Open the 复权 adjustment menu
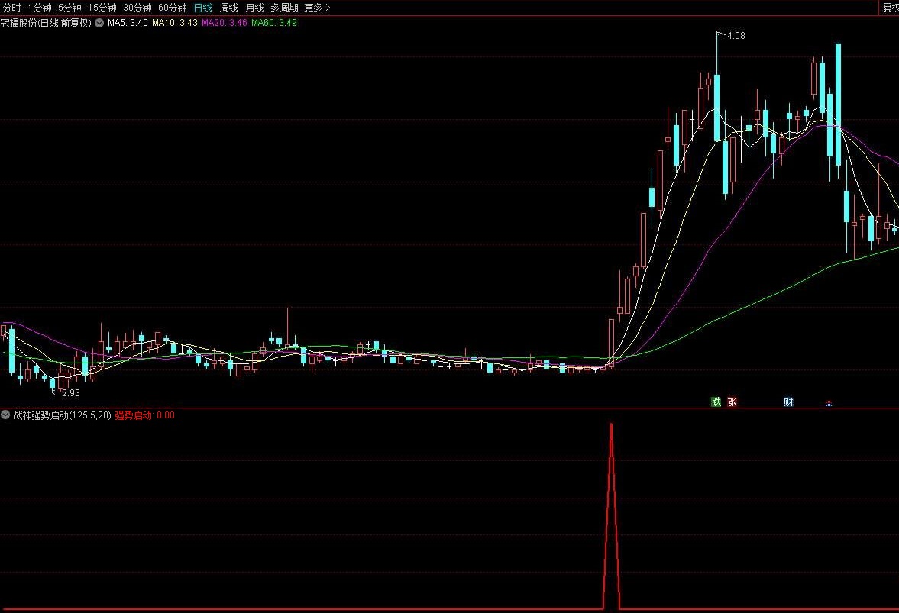 pos(891,8)
